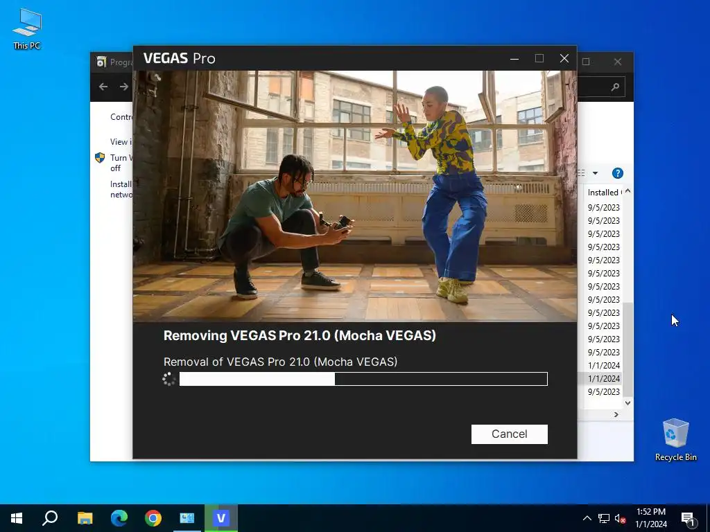
Task: Click Turn Windows features link
Action: tap(121, 163)
